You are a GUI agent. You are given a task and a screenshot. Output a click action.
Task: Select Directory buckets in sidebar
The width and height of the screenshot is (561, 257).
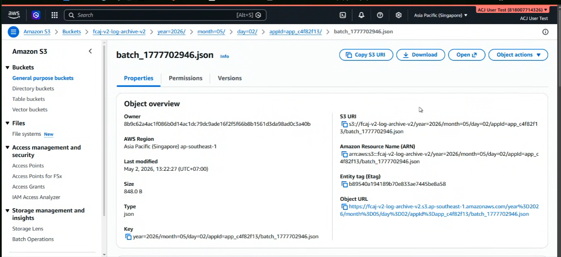coord(33,89)
